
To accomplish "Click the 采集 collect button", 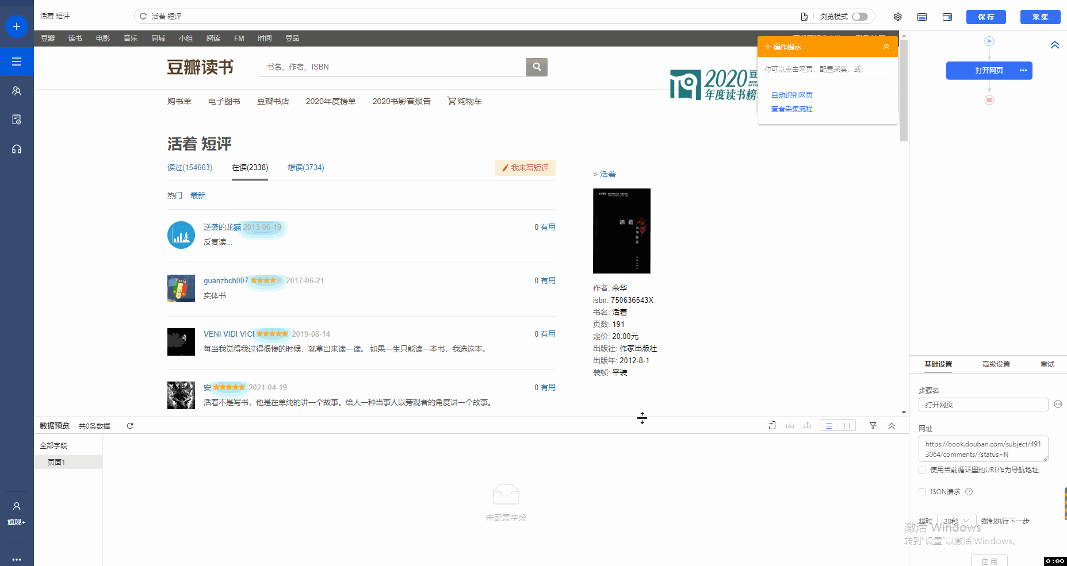I will click(x=1040, y=17).
